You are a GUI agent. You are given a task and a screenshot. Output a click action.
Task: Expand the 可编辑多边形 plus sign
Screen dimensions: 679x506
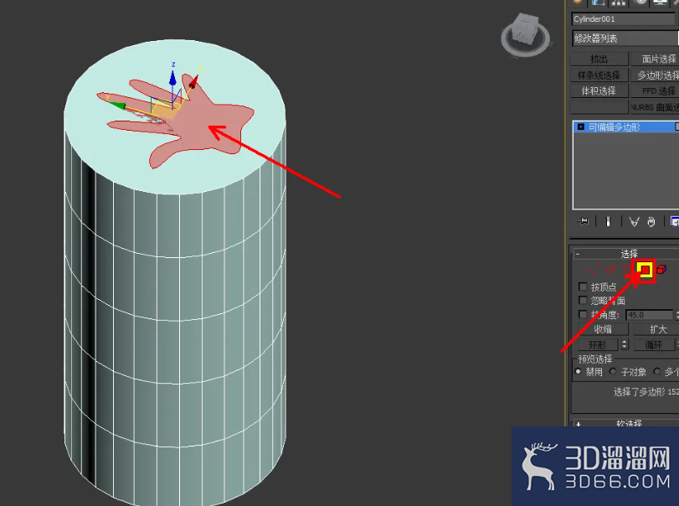click(x=581, y=127)
